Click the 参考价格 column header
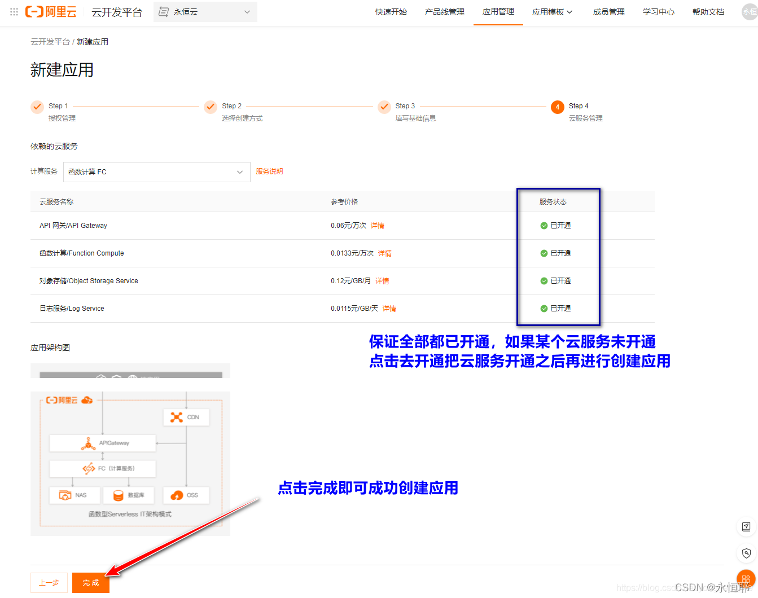Image resolution: width=758 pixels, height=598 pixels. [x=344, y=202]
